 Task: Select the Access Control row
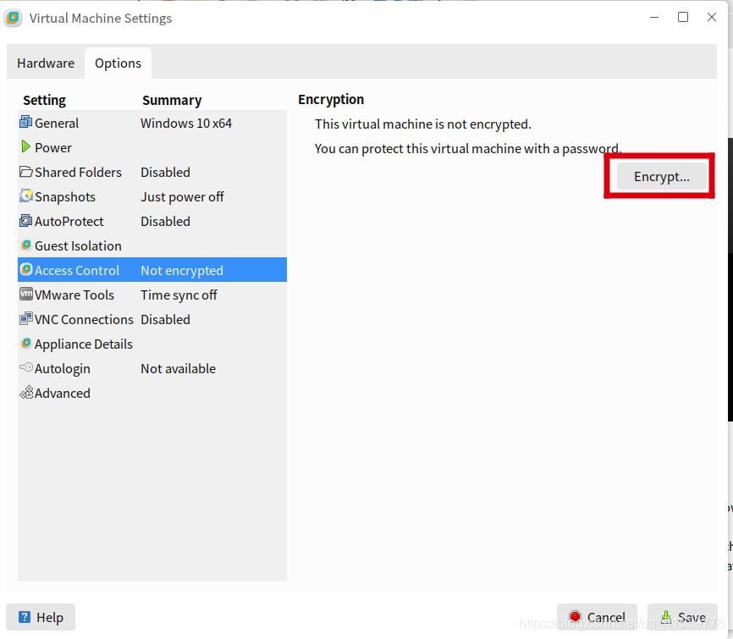(152, 270)
